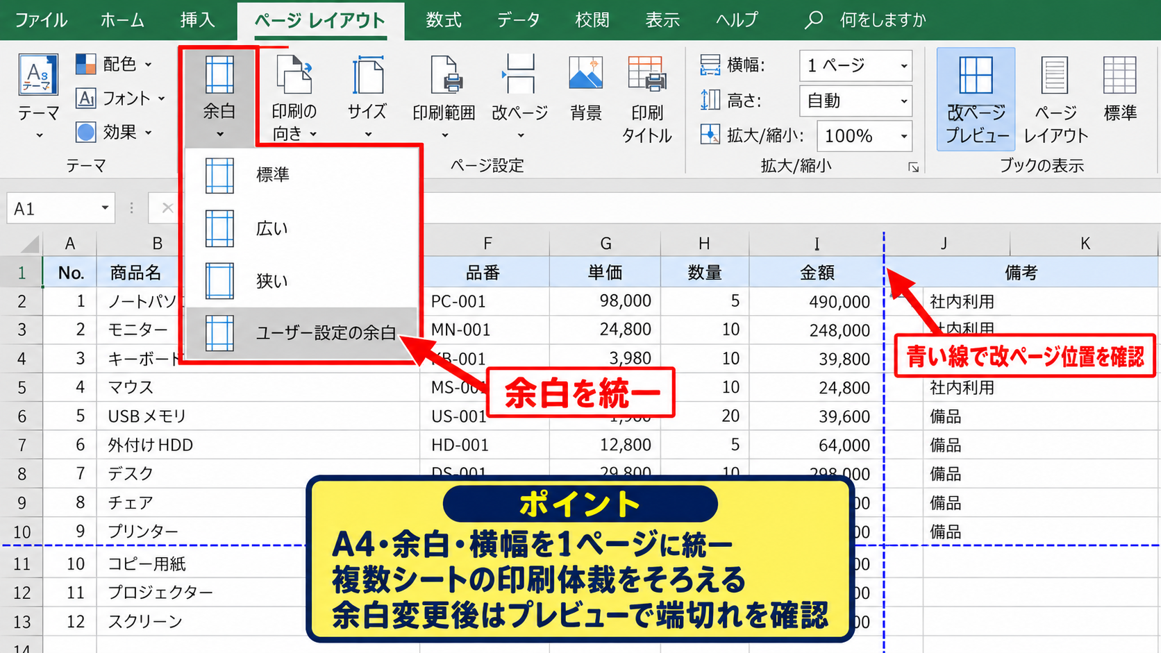Click the 背景 background button
This screenshot has height=653, width=1161.
tap(585, 89)
